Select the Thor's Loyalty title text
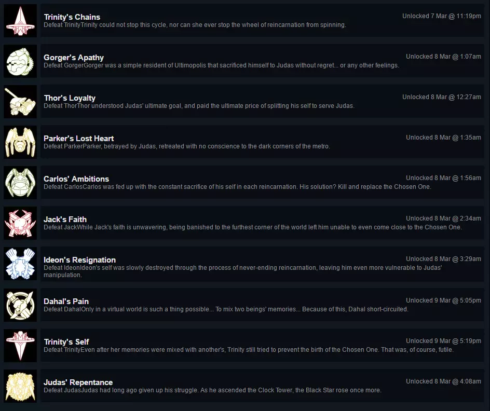 coord(70,98)
